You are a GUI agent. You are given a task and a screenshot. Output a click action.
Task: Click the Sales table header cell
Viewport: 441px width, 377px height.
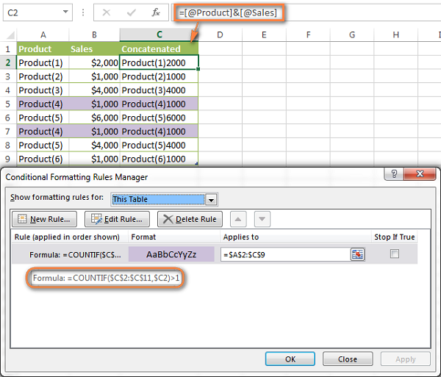click(95, 49)
